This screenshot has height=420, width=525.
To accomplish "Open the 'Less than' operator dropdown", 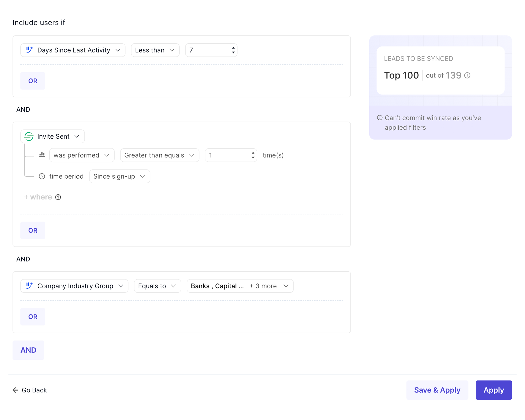I will point(155,50).
